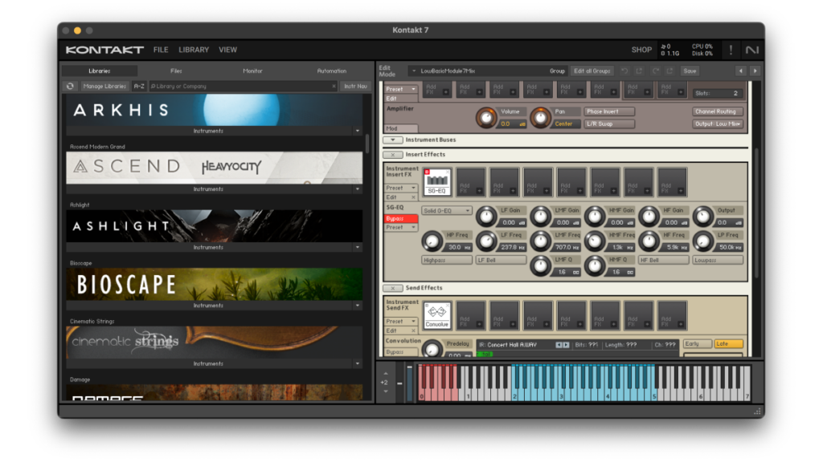
Task: Click the plus on the first top-row Add FX slot
Action: point(445,92)
